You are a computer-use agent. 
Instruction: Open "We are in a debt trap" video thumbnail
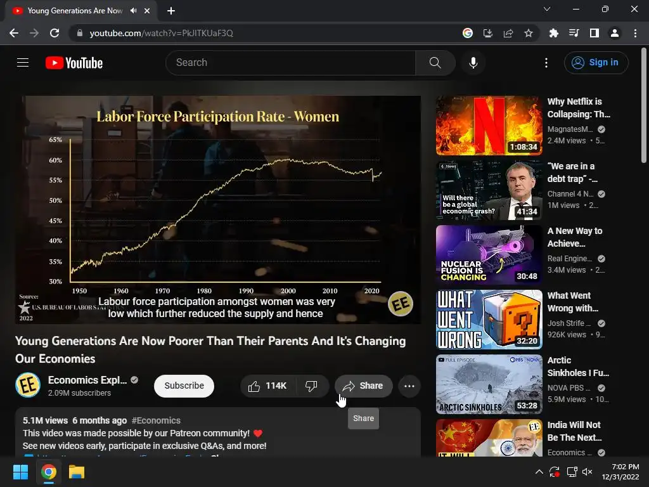click(x=489, y=190)
